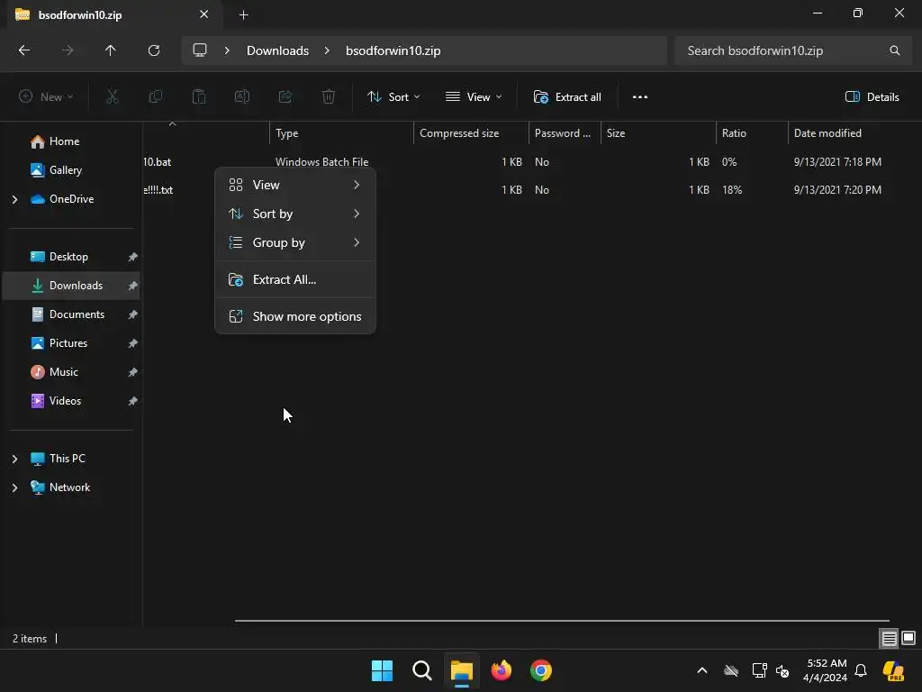This screenshot has height=692, width=922.
Task: Open Pictures in quick access
Action: [x=68, y=343]
